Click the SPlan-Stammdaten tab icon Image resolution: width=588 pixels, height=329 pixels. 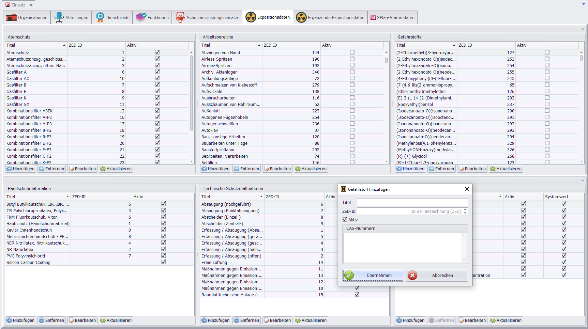coord(373,17)
